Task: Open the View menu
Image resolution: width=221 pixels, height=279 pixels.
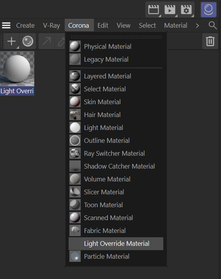Action: (124, 25)
